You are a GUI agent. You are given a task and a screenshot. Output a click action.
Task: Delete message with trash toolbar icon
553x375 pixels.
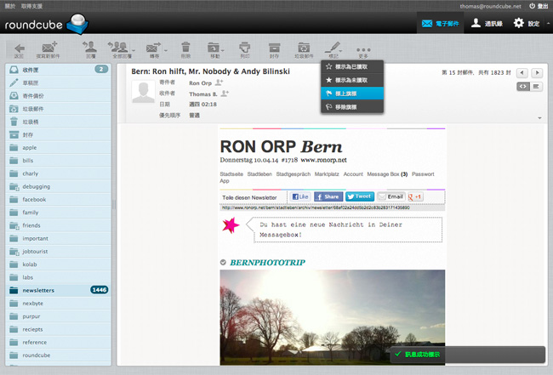point(185,50)
